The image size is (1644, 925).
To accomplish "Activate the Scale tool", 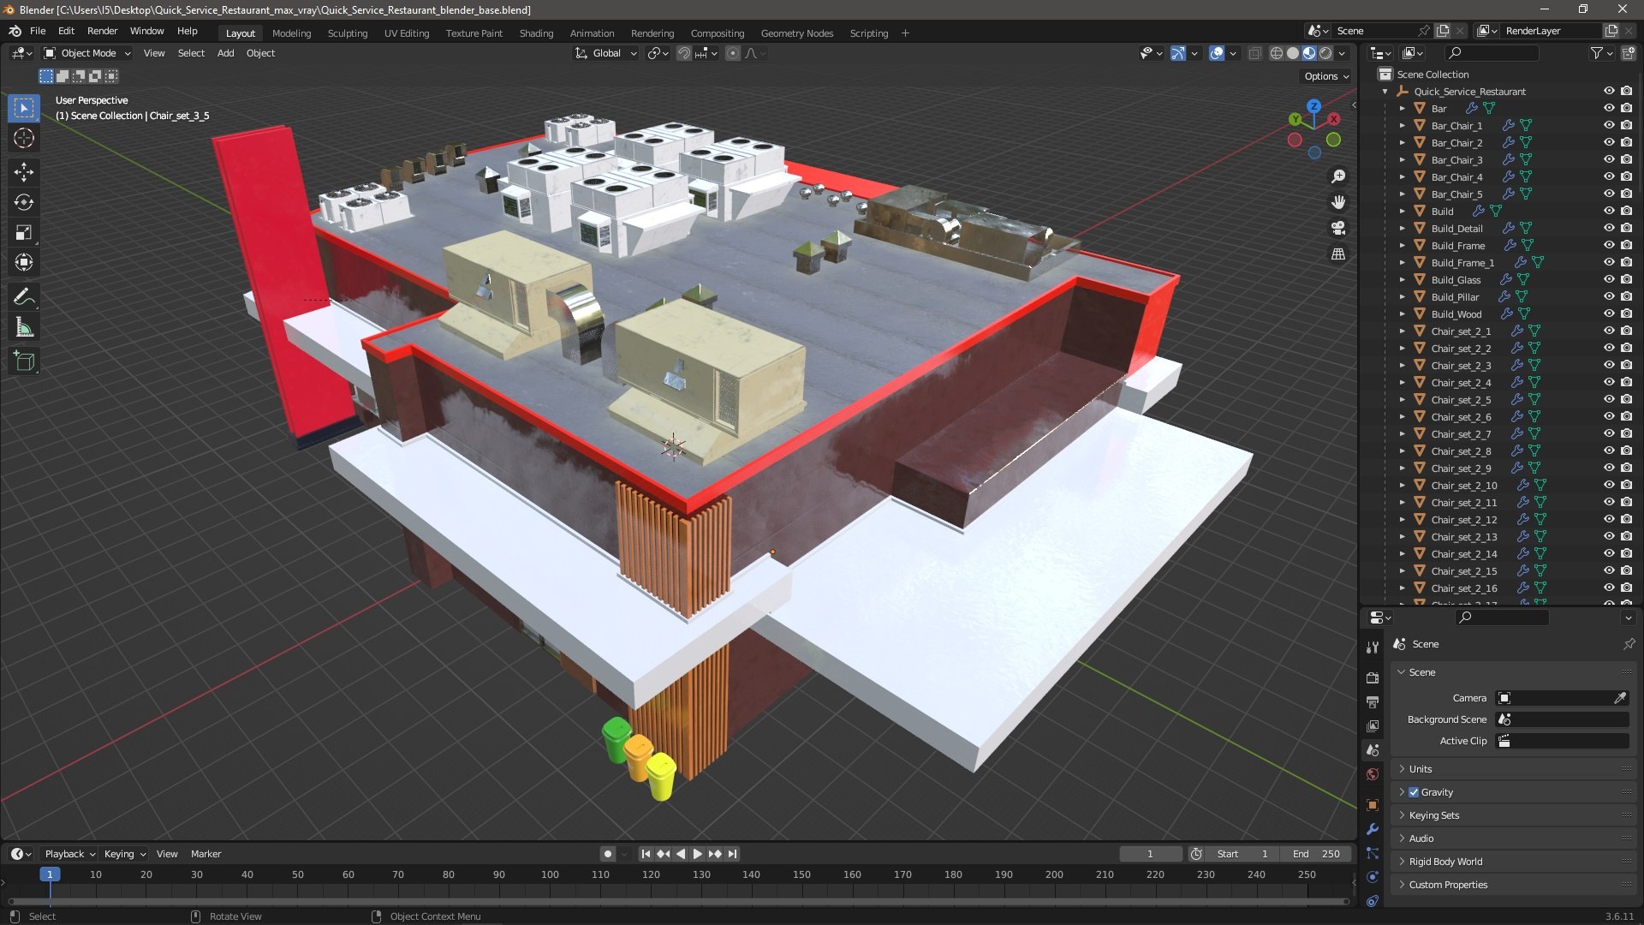I will click(x=24, y=232).
